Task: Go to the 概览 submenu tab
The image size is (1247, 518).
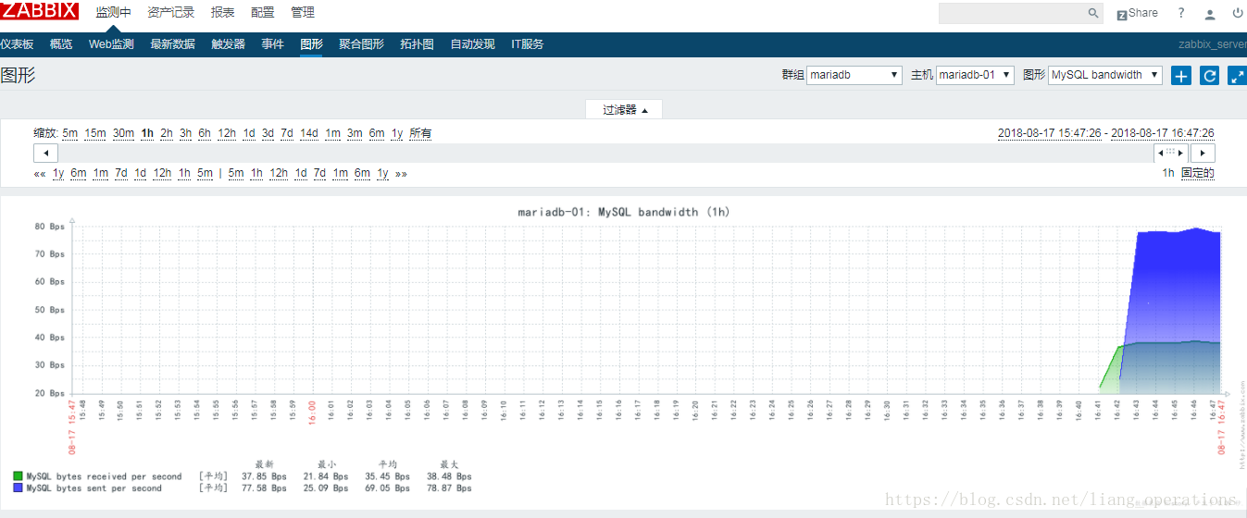Action: click(61, 44)
